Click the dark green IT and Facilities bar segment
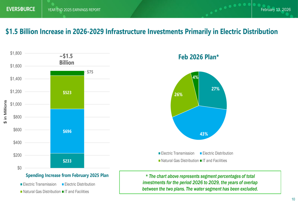The width and height of the screenshot is (298, 204). coord(67,73)
